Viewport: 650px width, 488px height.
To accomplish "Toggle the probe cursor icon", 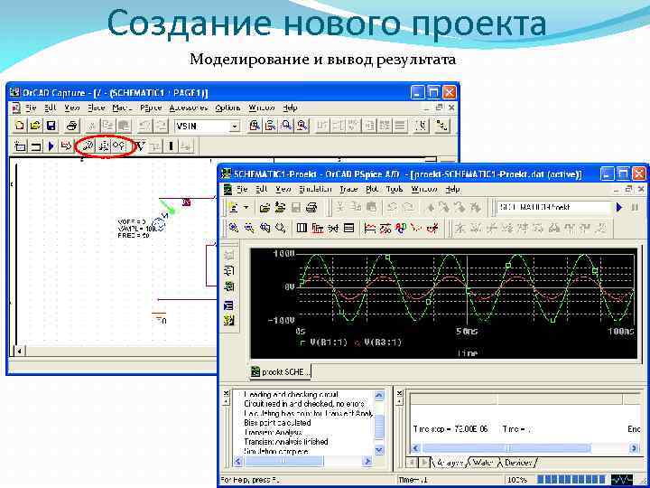I will [x=433, y=228].
